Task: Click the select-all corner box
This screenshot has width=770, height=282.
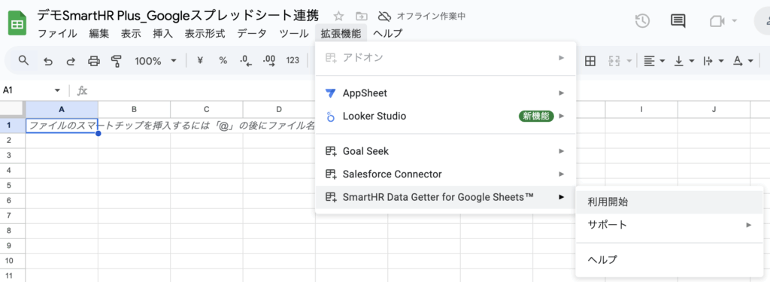Action: [x=13, y=109]
